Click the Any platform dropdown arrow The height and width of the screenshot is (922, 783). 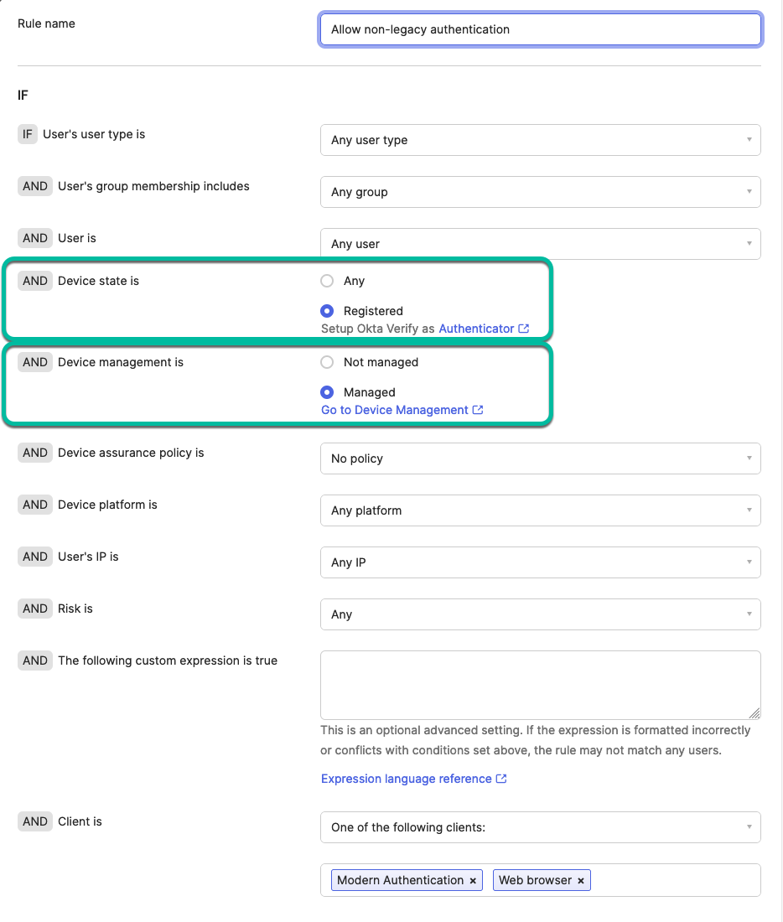tap(749, 510)
